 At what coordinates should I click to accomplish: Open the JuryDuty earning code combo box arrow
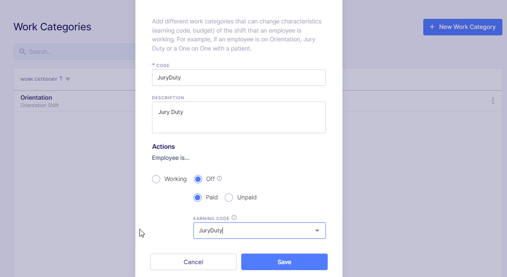tap(317, 231)
